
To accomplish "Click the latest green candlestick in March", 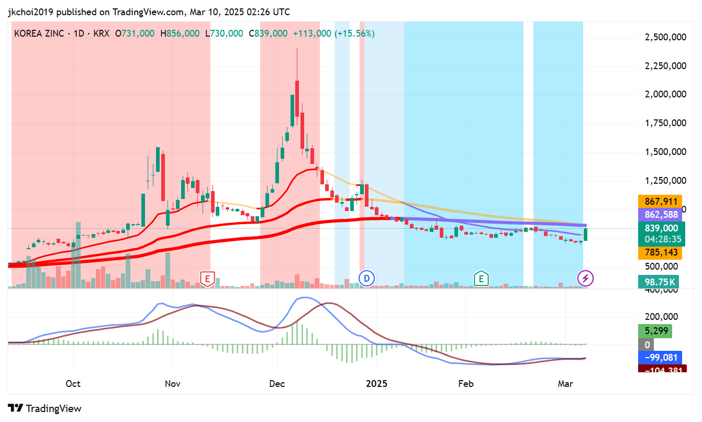I will click(586, 234).
